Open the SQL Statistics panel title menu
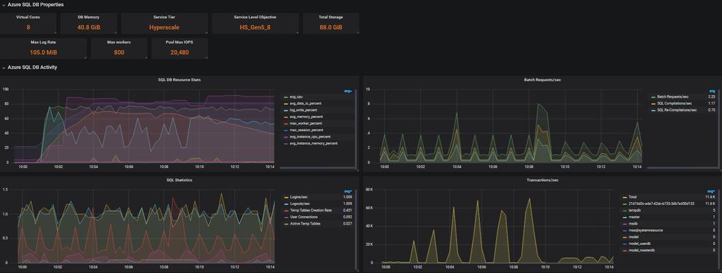722x273 pixels. coord(179,180)
